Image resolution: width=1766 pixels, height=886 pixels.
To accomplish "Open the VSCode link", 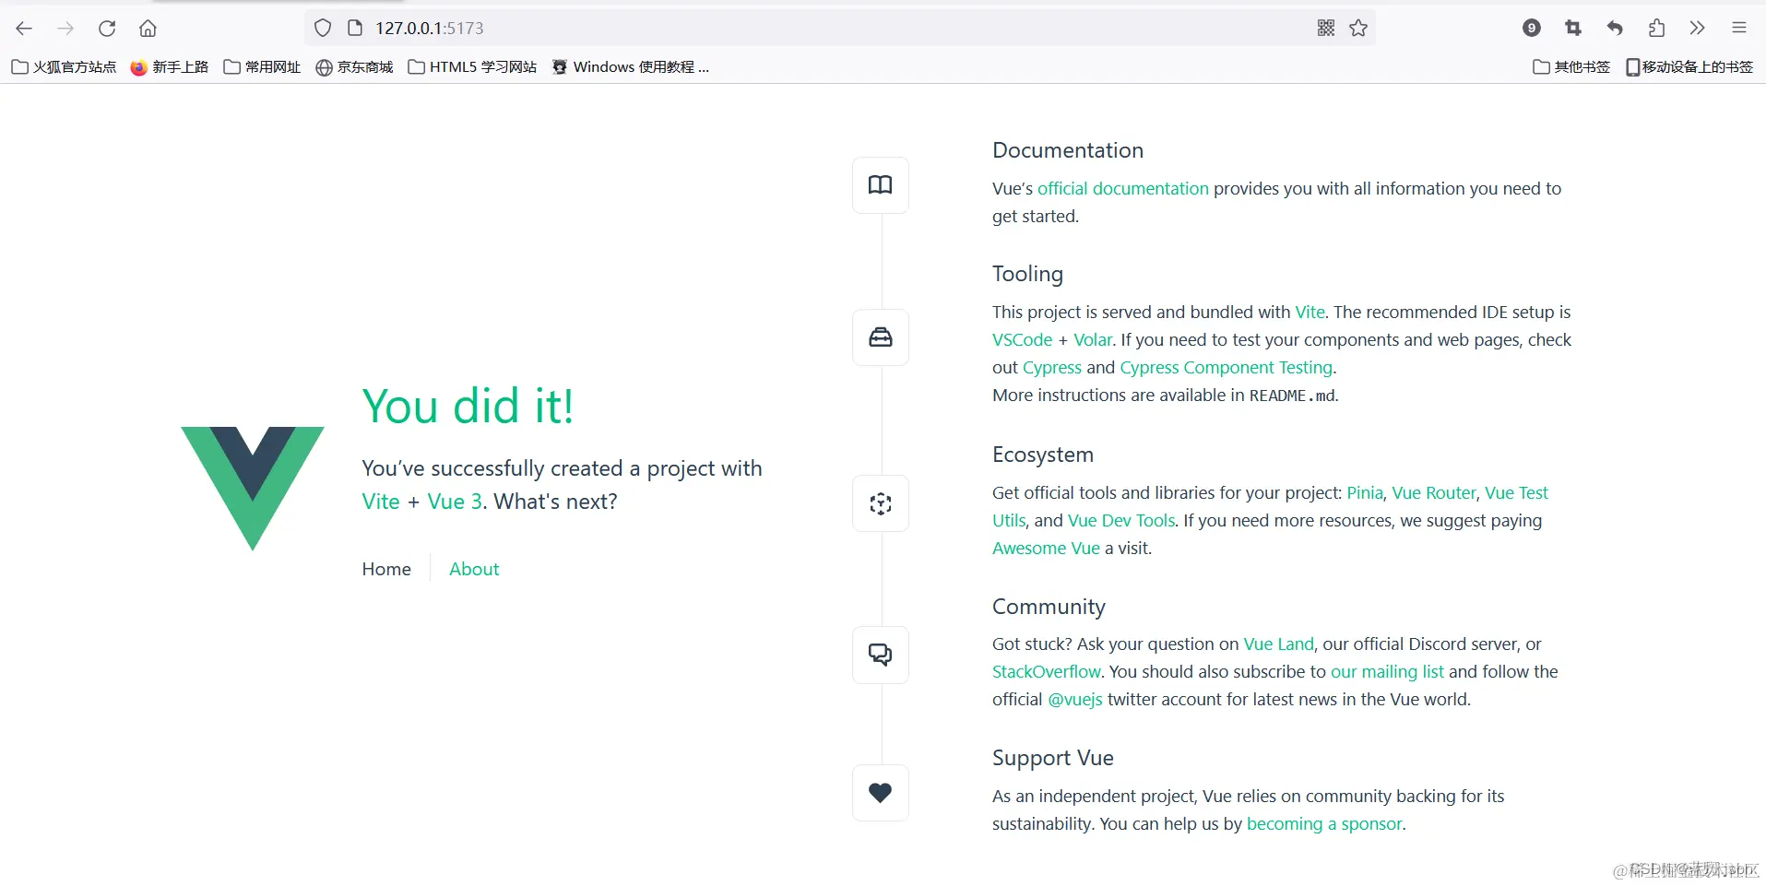I will coord(1022,340).
